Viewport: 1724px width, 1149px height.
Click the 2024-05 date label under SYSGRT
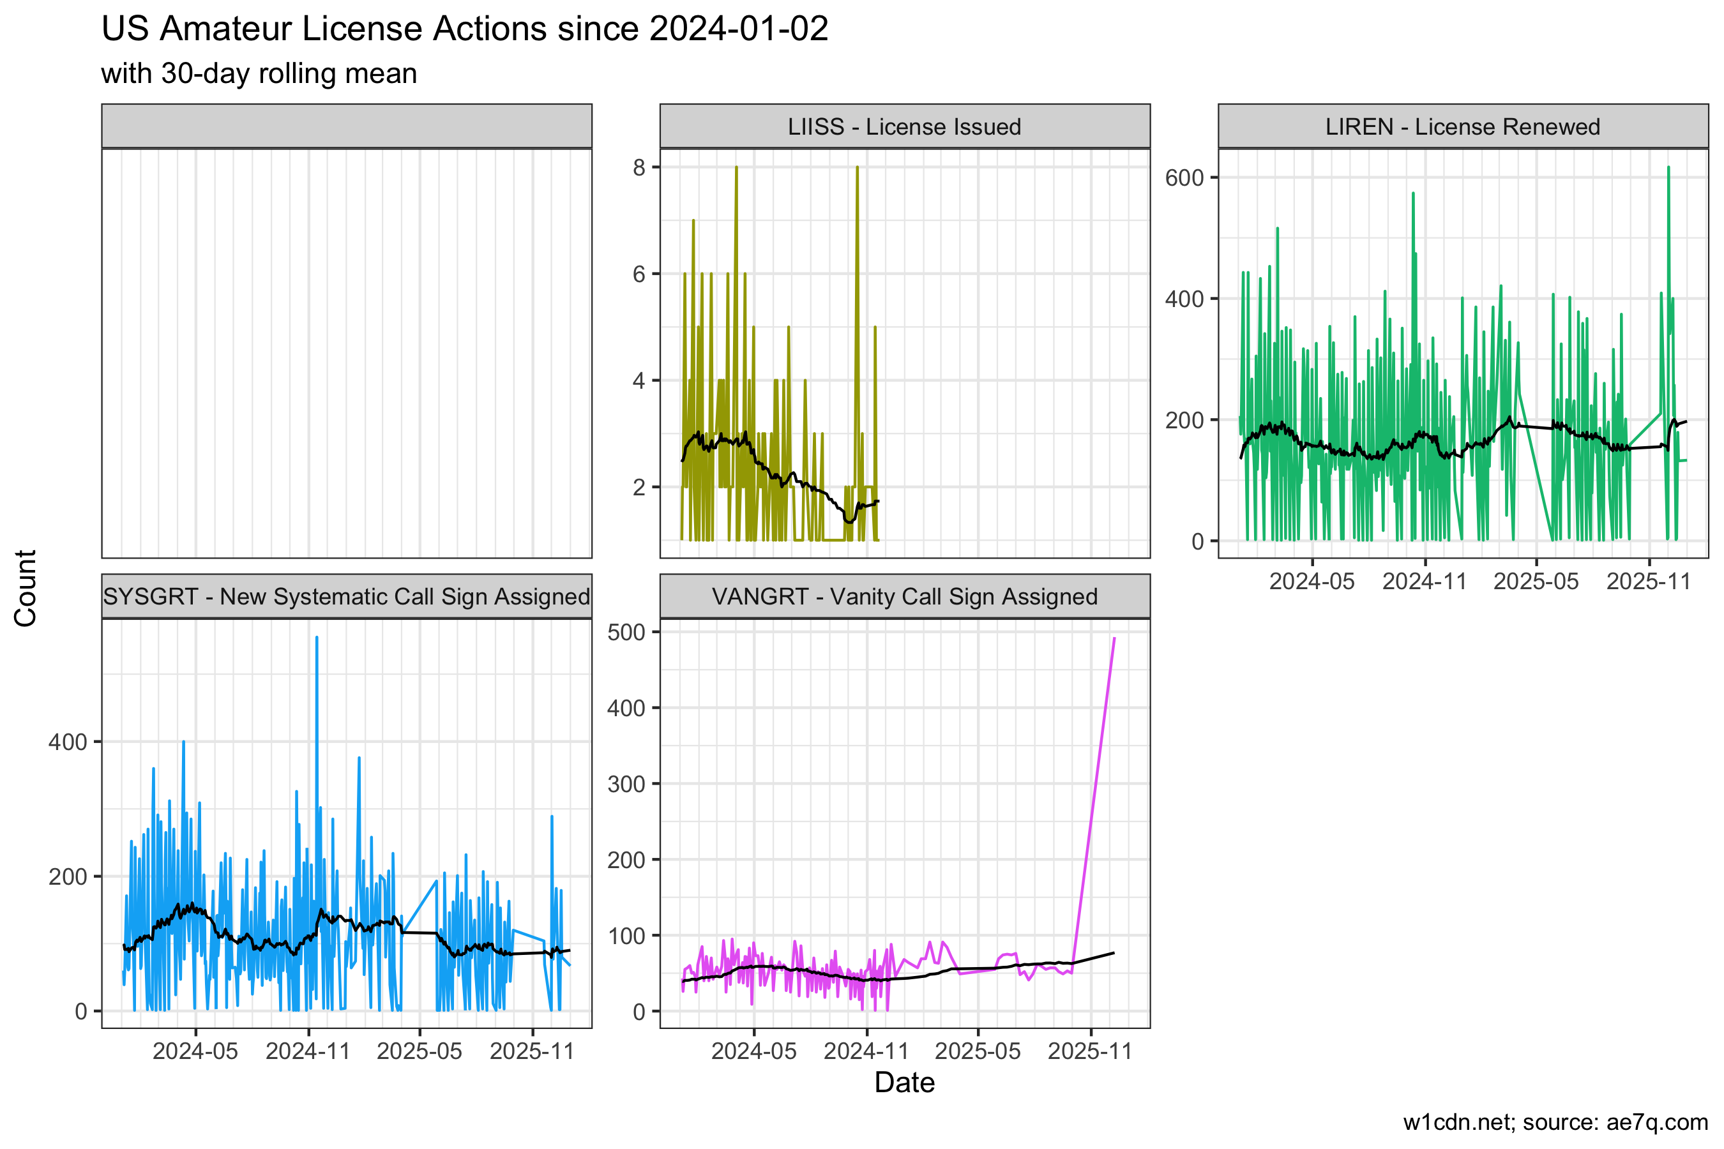195,1051
